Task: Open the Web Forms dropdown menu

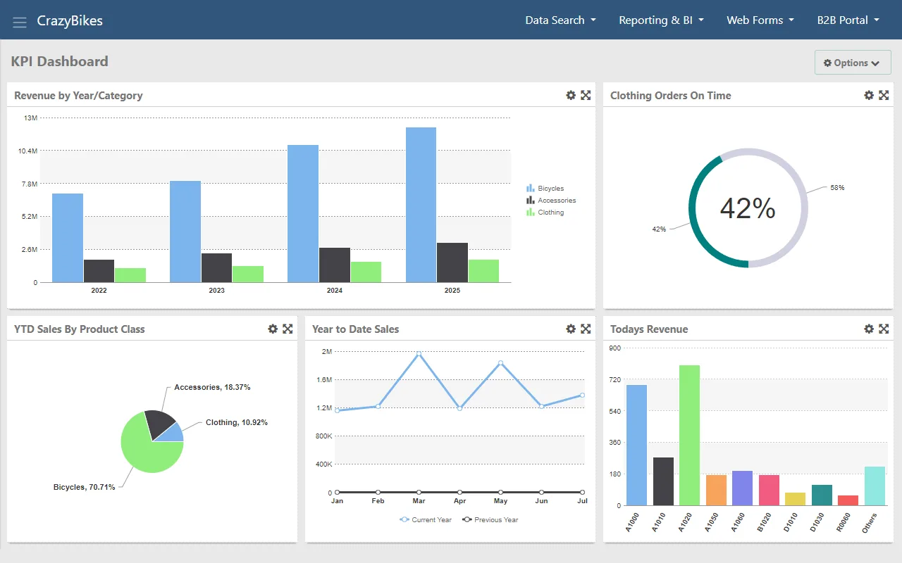Action: click(760, 20)
